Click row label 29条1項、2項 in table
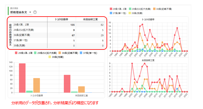This screenshot has width=203, height=109. tap(21, 25)
